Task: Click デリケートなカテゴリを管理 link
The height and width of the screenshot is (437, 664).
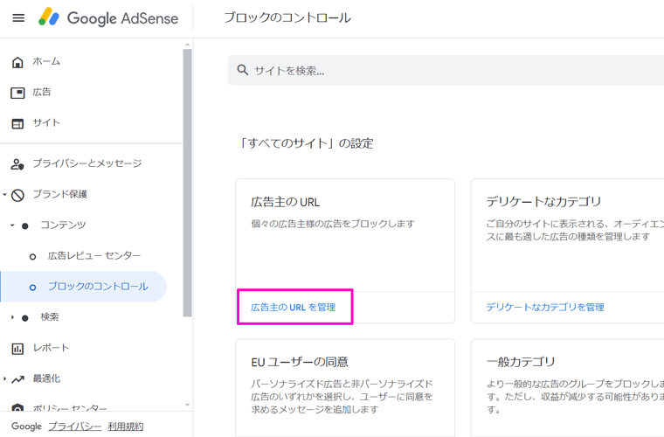Action: pos(545,308)
